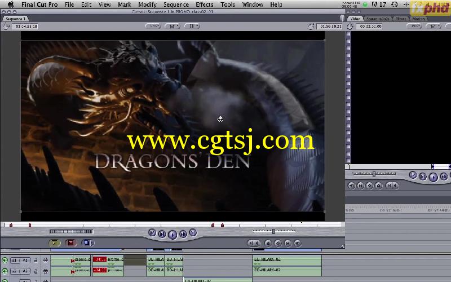Open the Help menu
Viewport: 451px width, 282px height.
276,5
